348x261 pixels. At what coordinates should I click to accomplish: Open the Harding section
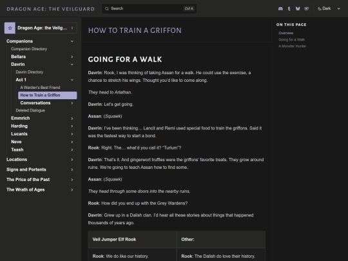coord(19,126)
